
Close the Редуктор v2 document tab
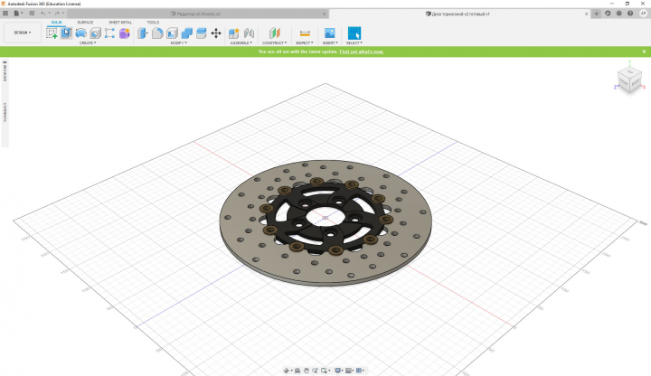coord(325,14)
